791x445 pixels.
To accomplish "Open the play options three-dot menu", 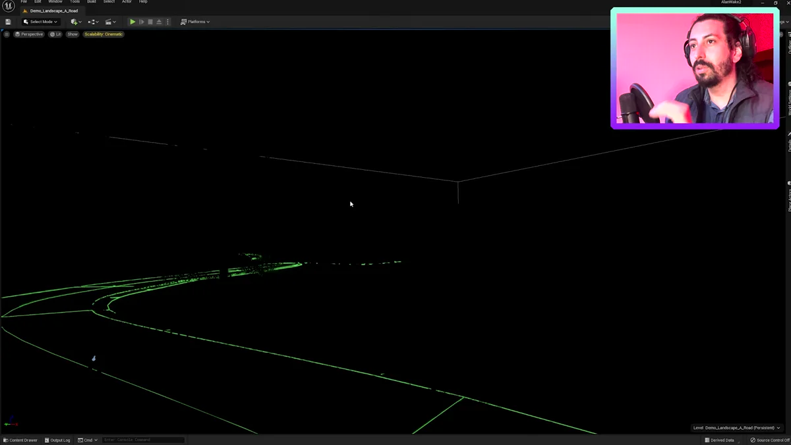I will [167, 22].
